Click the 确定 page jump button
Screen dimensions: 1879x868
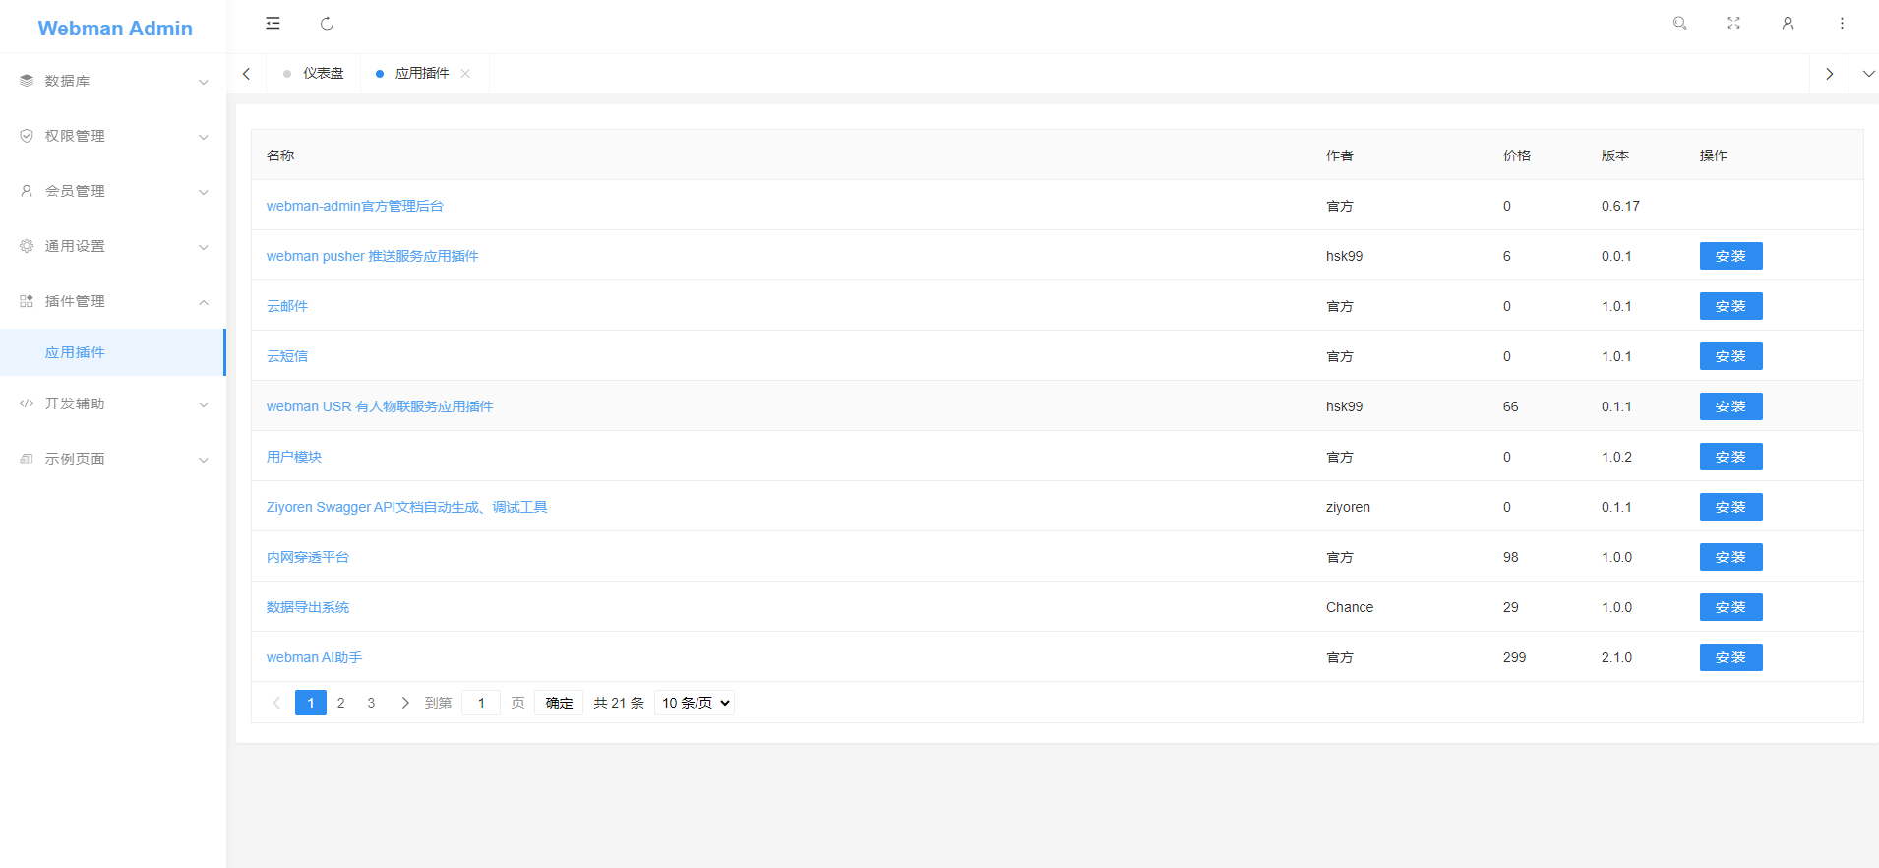[559, 703]
